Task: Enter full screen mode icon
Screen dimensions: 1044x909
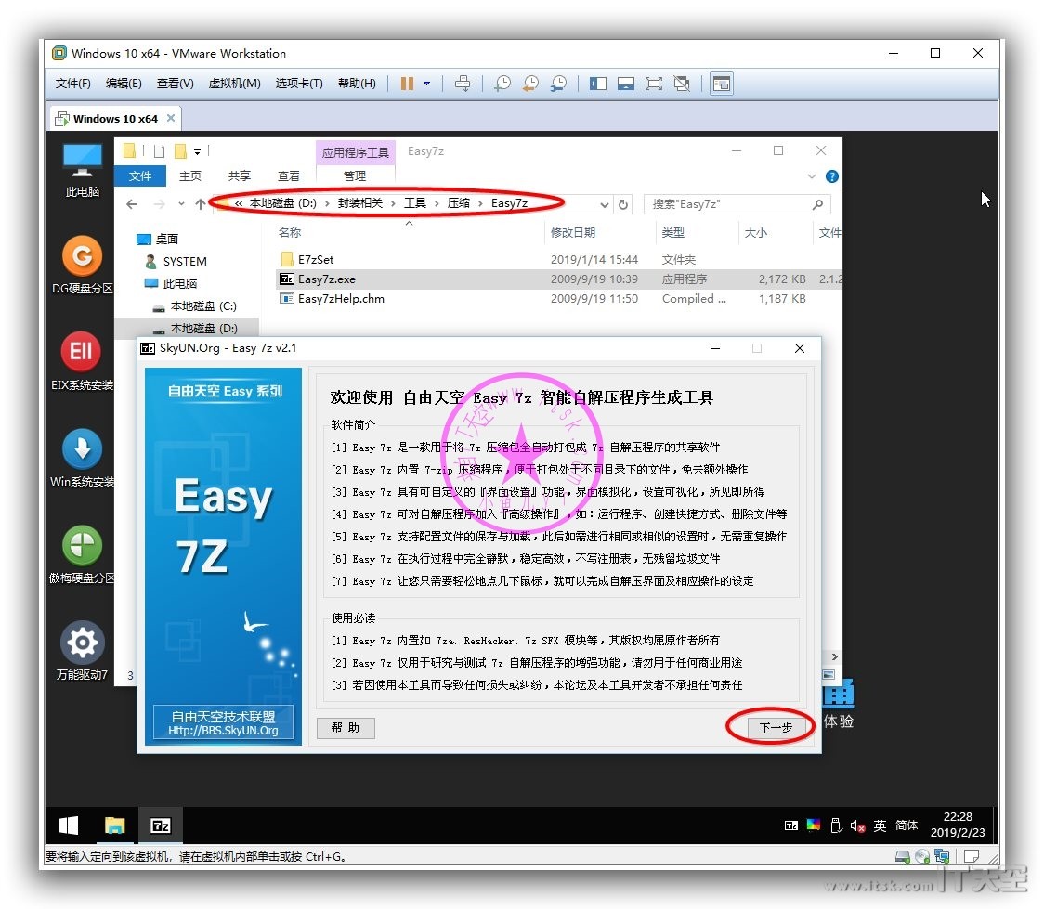Action: [x=654, y=84]
